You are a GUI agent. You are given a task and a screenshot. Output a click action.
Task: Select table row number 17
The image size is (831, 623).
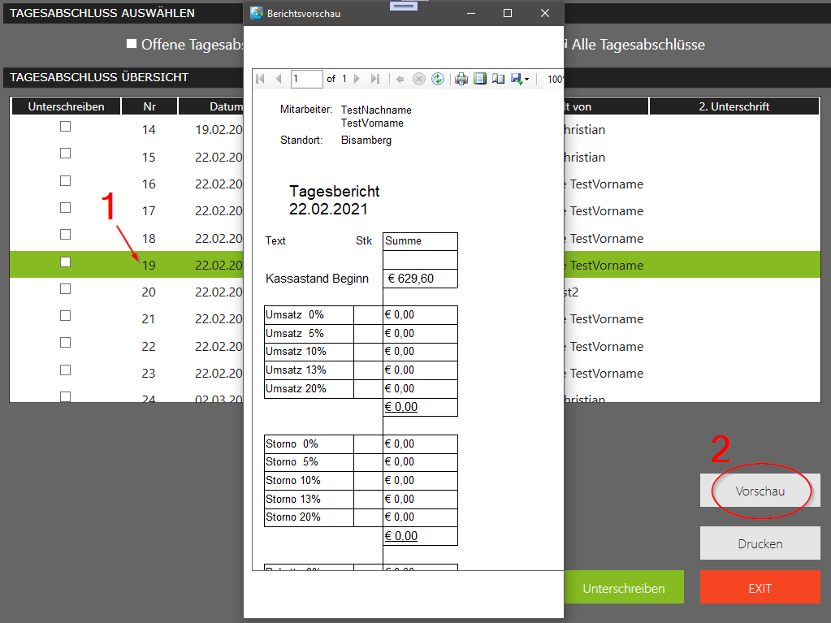tap(149, 211)
